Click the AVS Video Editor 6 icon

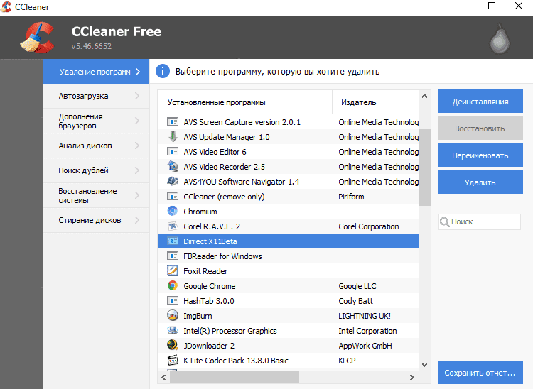(173, 152)
